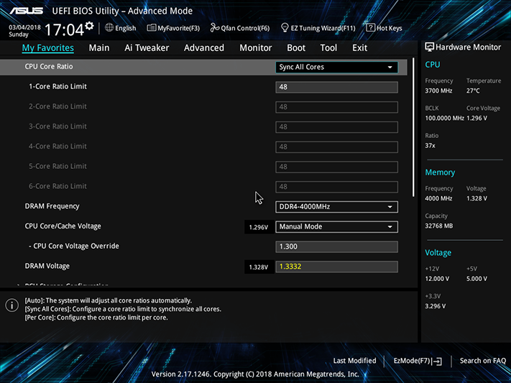511x383 pixels.
Task: Click the 3700 MHz CPU frequency value
Action: click(438, 91)
